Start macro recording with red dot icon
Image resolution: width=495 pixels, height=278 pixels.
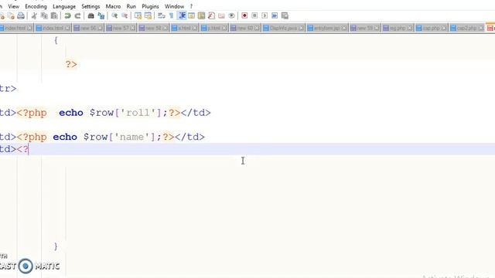click(x=244, y=15)
